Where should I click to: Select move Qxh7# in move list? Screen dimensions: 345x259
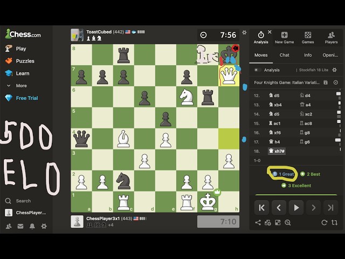(x=277, y=151)
